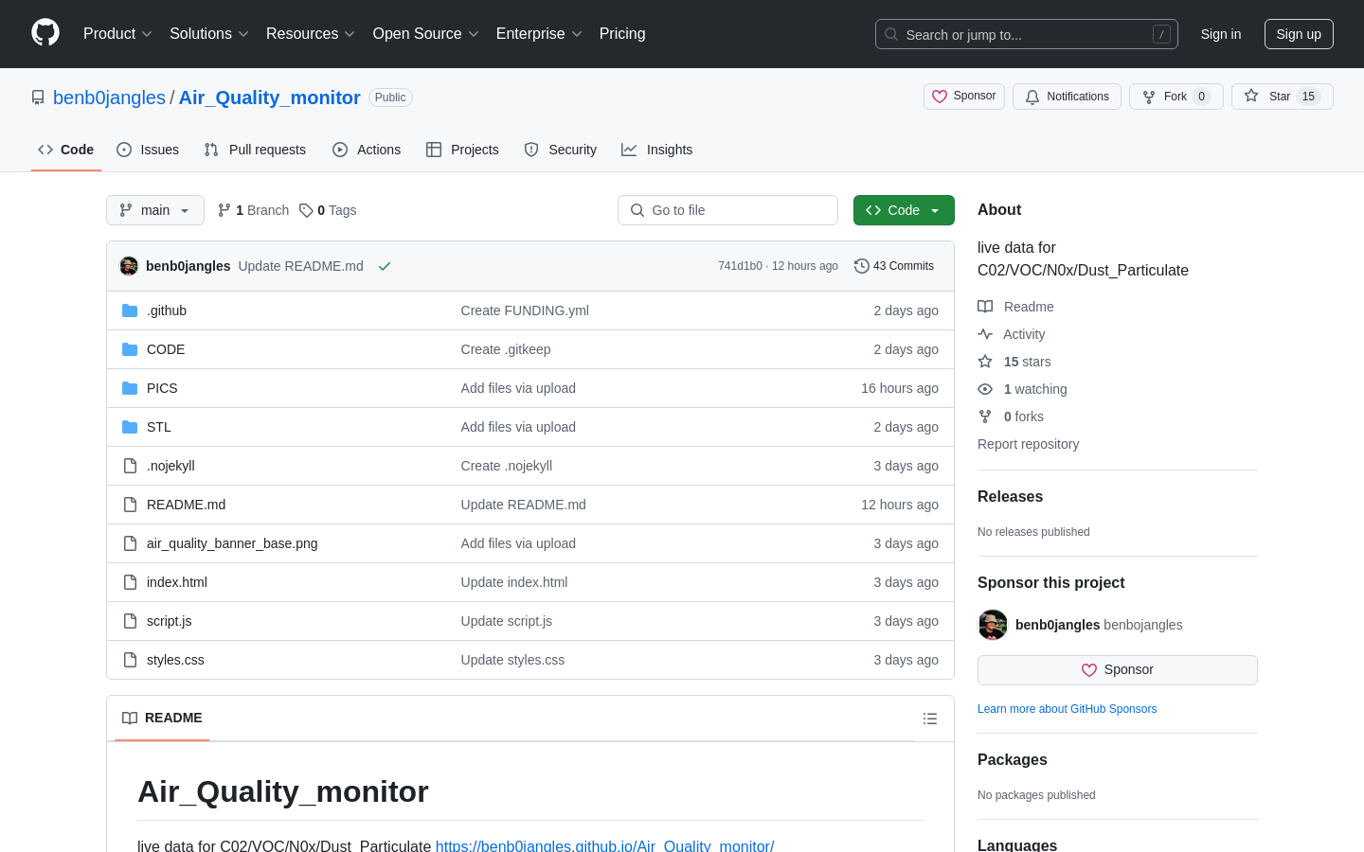Open the Packages section heading
The width and height of the screenshot is (1364, 852).
click(1012, 760)
